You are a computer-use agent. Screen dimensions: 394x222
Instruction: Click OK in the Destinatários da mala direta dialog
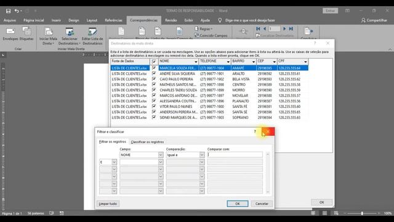(x=321, y=202)
